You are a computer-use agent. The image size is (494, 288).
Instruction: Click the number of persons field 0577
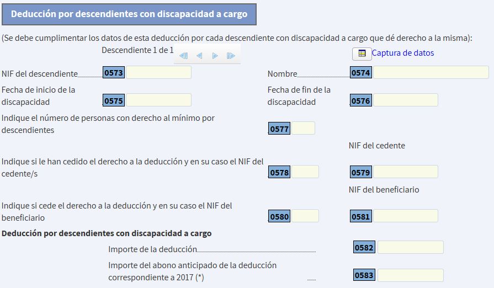tap(302, 129)
